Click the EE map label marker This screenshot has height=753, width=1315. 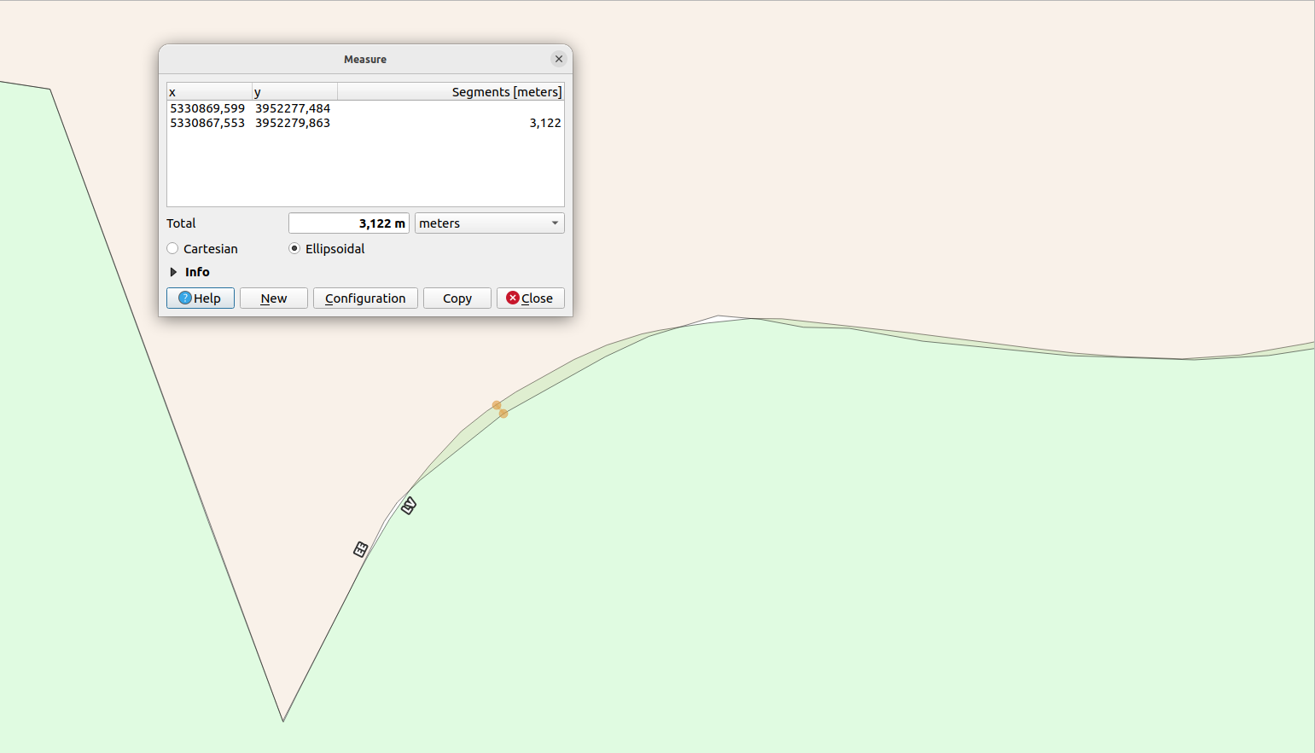[361, 549]
